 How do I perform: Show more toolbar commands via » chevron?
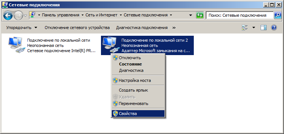pos(174,28)
